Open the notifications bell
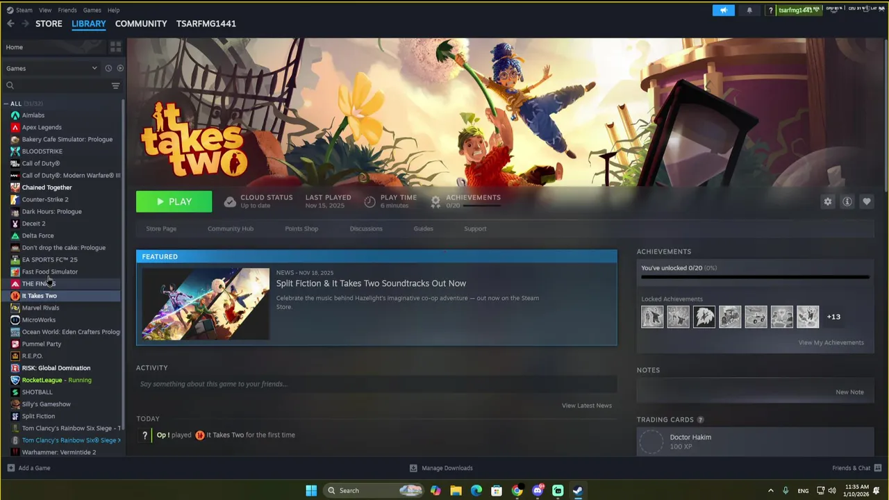Image resolution: width=889 pixels, height=500 pixels. 749,10
